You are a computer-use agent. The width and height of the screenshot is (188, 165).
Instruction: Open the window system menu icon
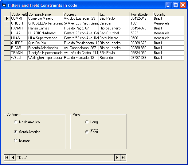click(4, 5)
